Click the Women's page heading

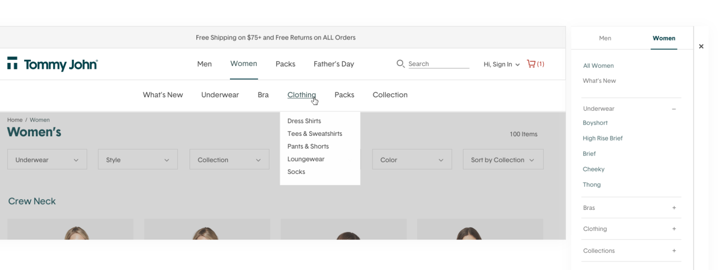[x=34, y=132]
